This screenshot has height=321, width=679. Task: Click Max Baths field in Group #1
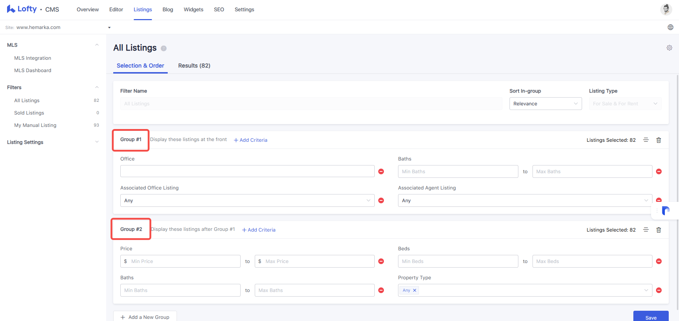(592, 171)
